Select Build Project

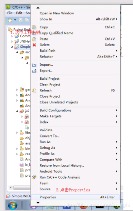pos(76,79)
